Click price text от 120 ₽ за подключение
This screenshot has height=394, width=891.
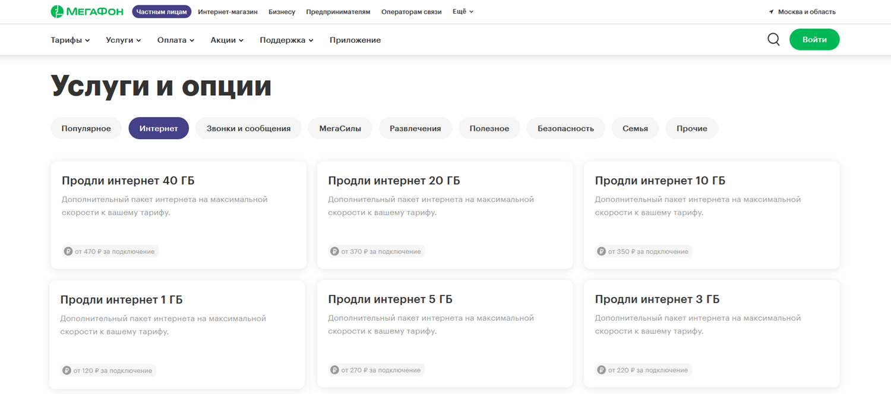[112, 370]
